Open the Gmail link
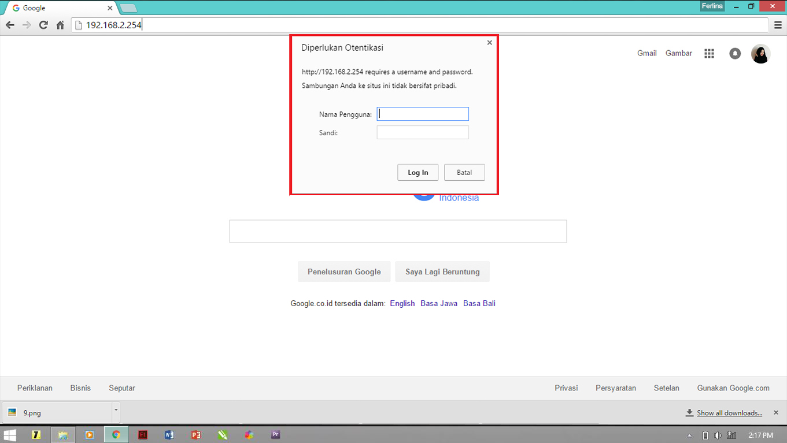787x443 pixels. [647, 53]
